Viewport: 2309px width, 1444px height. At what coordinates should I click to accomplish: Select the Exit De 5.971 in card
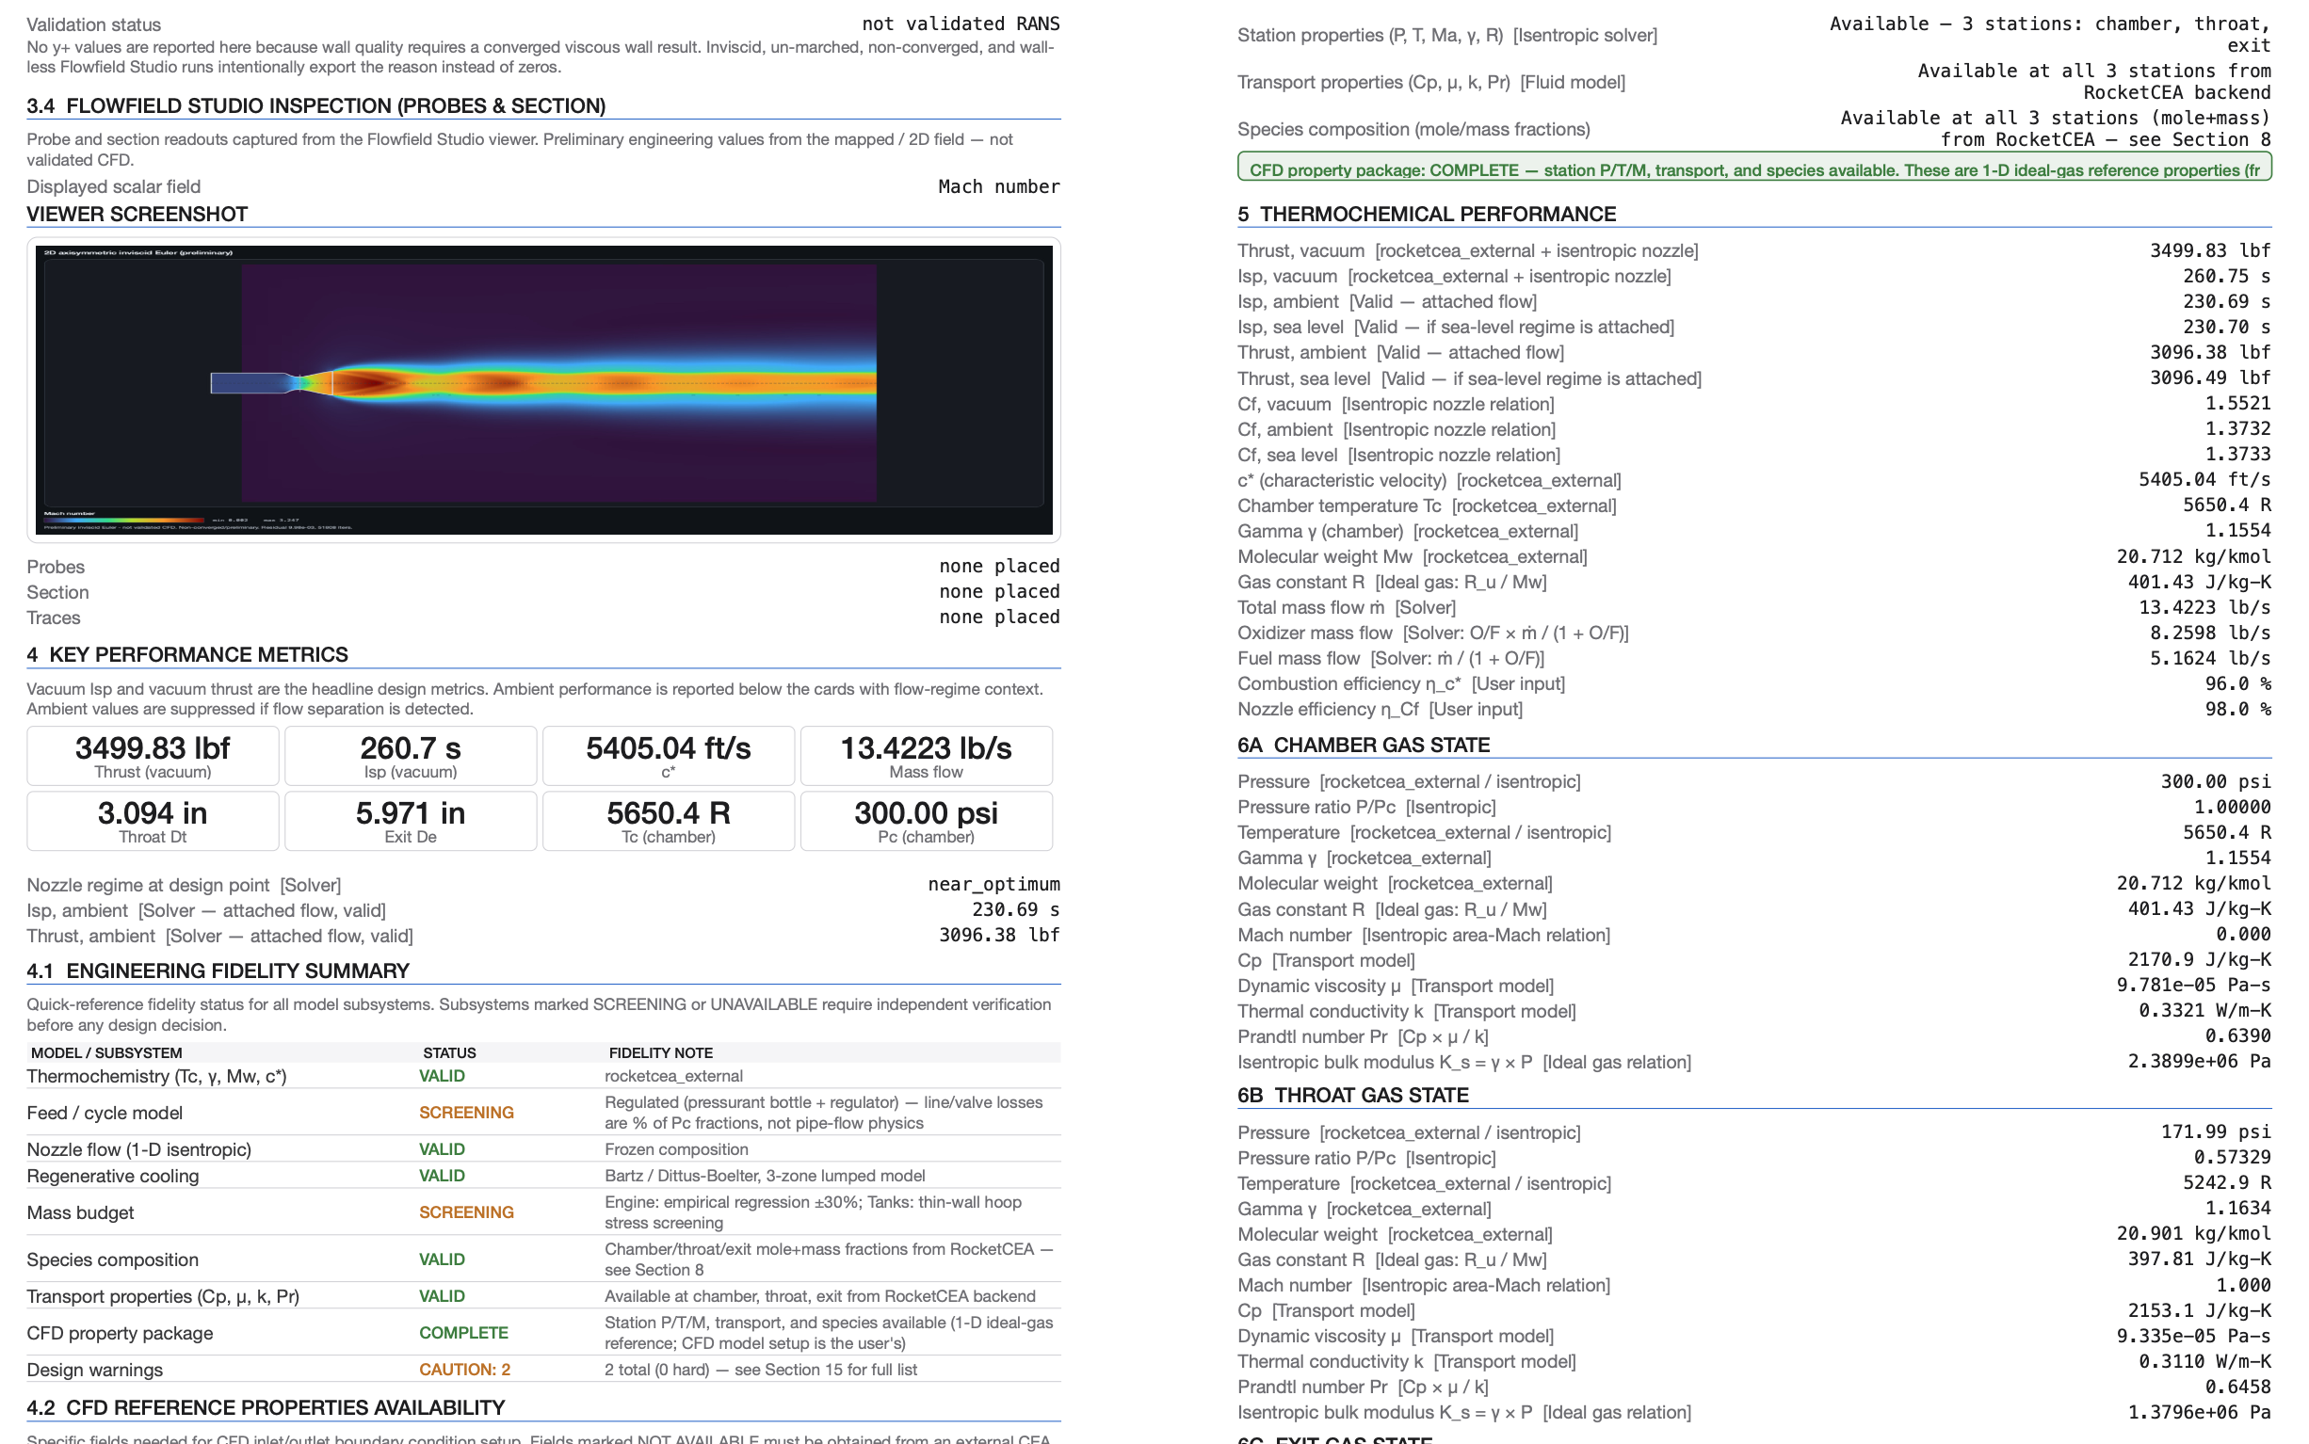411,820
